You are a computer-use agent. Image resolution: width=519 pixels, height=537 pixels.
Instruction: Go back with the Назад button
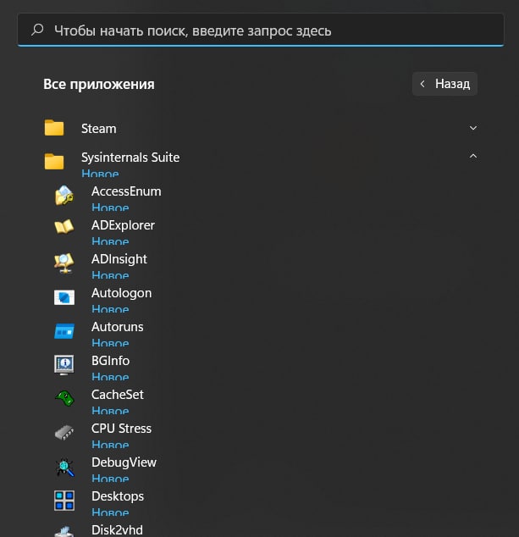(444, 84)
